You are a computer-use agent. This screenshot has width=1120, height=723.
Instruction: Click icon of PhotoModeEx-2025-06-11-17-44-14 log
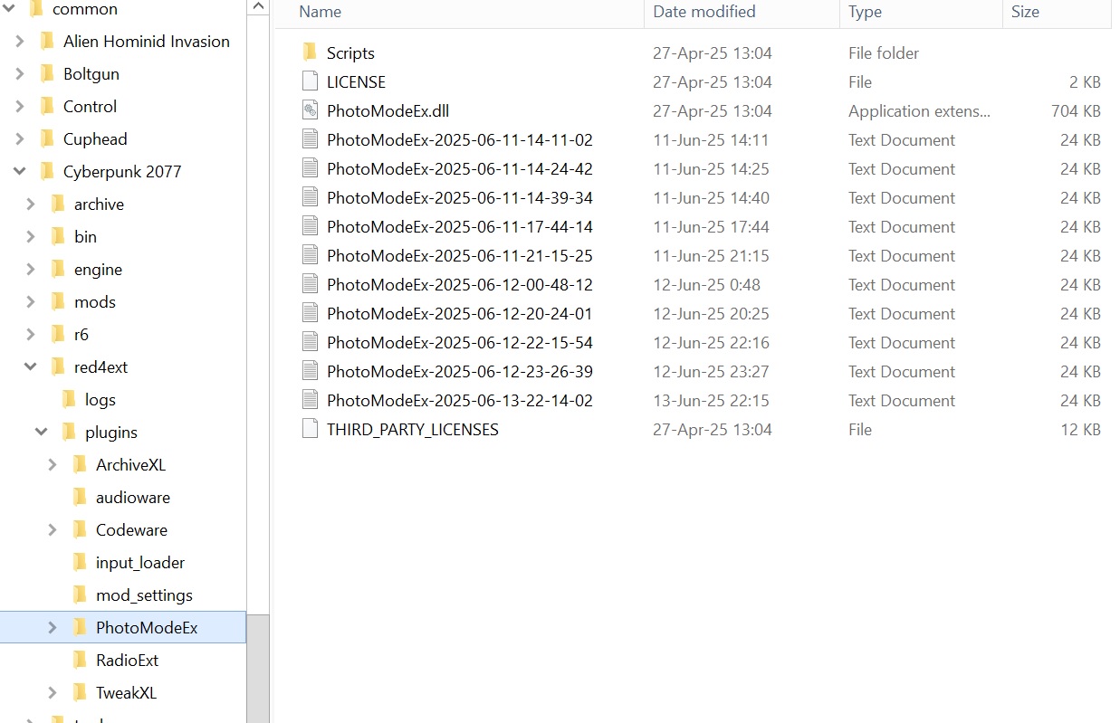click(310, 226)
